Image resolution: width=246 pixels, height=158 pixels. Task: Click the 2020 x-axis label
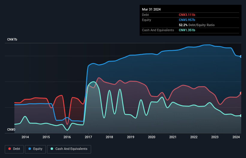click(x=152, y=137)
